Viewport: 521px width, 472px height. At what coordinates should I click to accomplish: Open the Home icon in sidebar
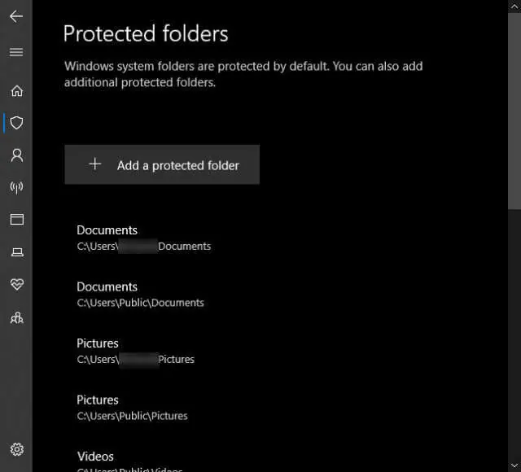[16, 90]
